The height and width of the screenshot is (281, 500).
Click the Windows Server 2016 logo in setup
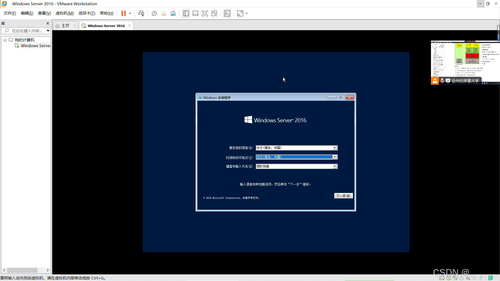click(x=275, y=120)
